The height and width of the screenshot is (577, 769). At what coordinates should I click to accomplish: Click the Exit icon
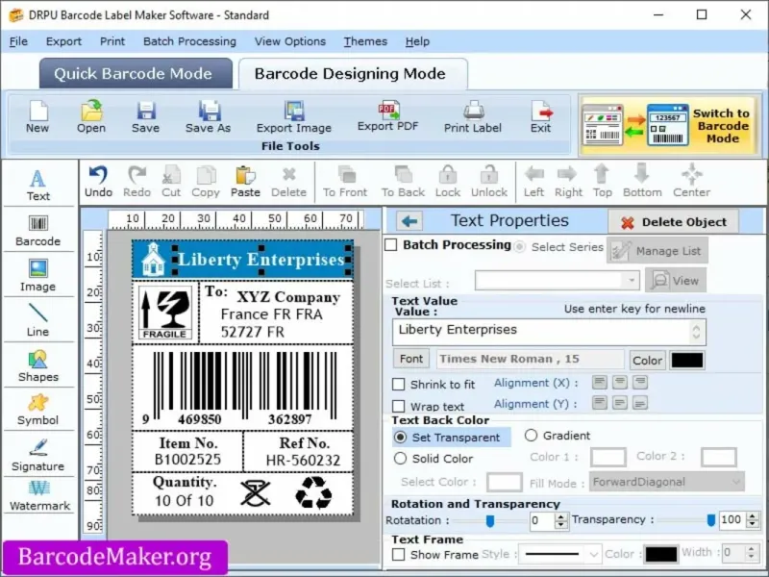click(541, 116)
